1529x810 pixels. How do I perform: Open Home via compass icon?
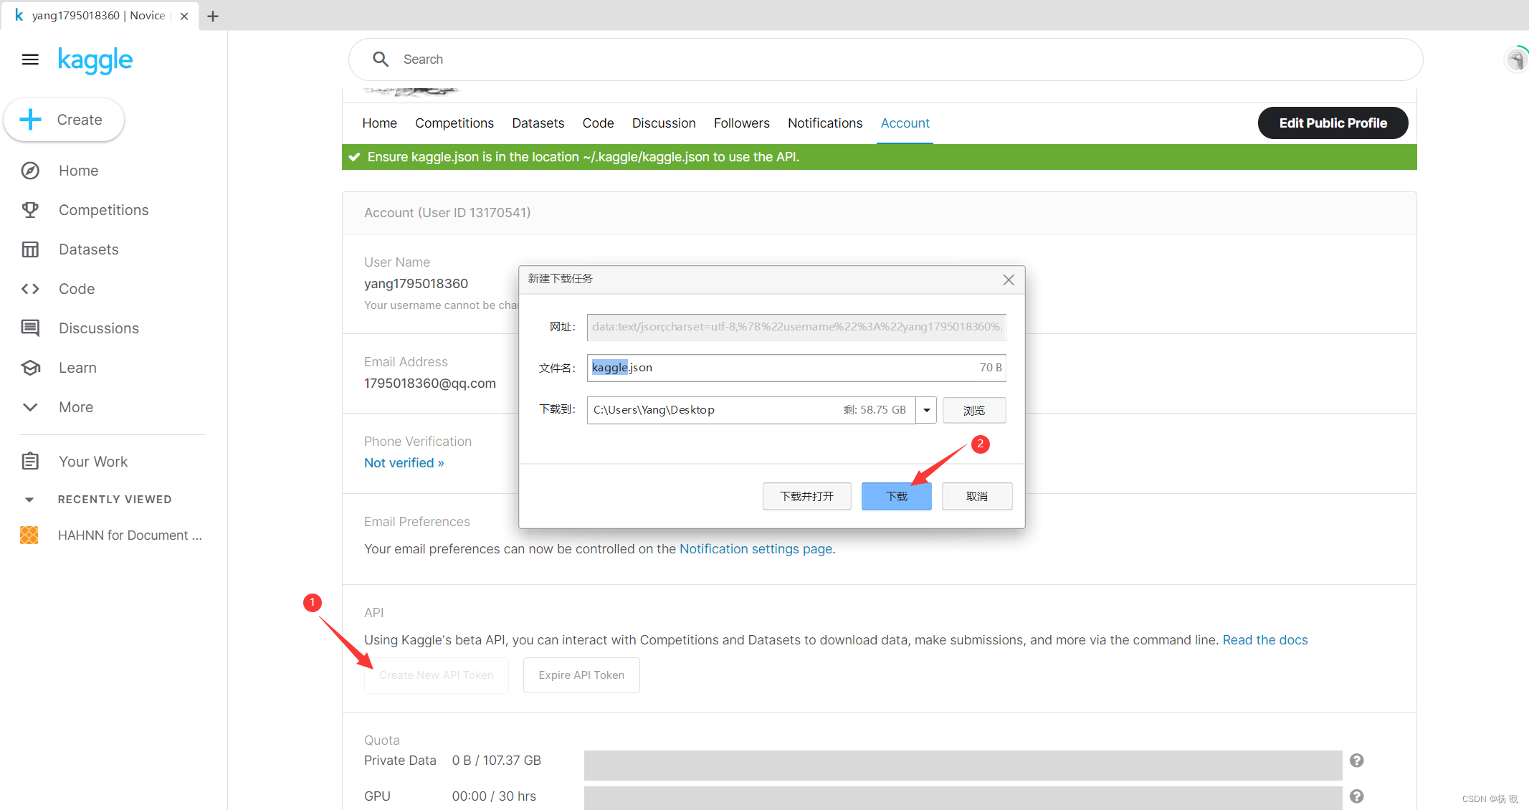(x=30, y=171)
